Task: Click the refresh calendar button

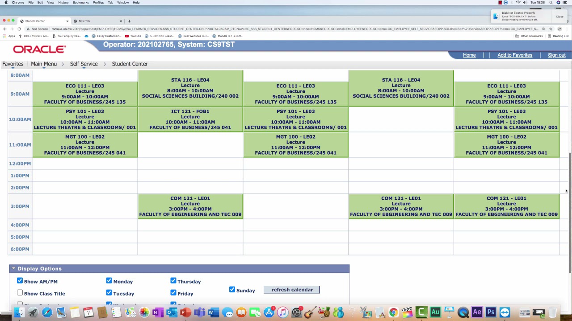Action: click(x=292, y=290)
